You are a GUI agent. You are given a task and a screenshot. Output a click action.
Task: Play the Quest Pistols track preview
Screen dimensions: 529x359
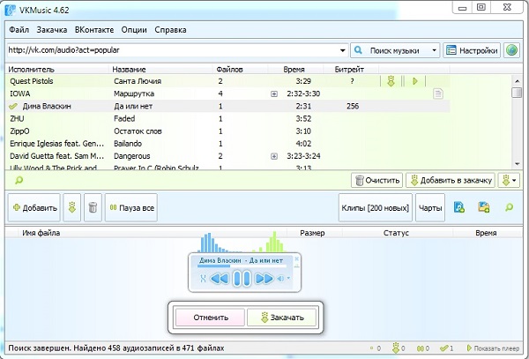pos(415,81)
